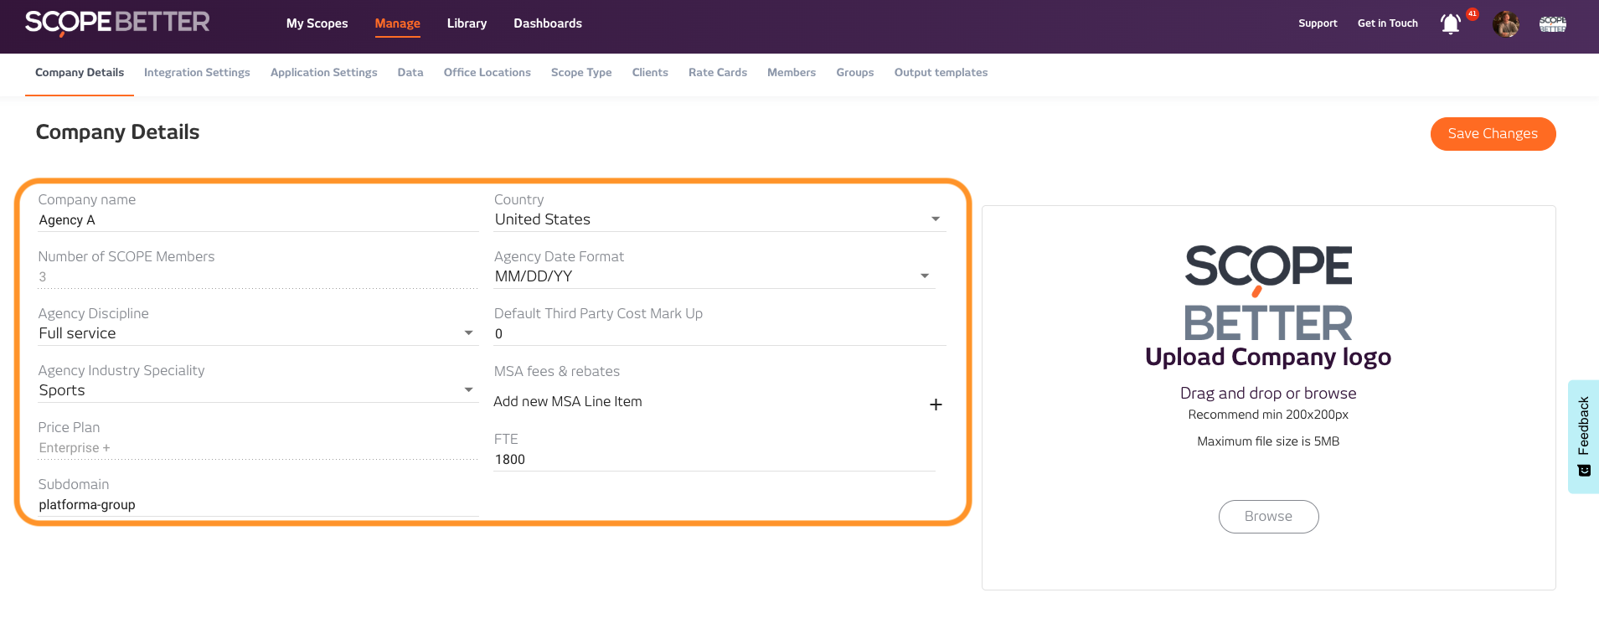Click the Save Changes button
Viewport: 1599px width, 634px height.
click(1492, 134)
